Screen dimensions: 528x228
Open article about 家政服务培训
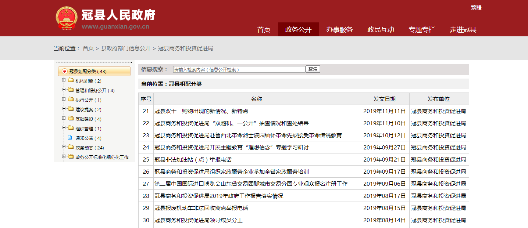(232, 172)
